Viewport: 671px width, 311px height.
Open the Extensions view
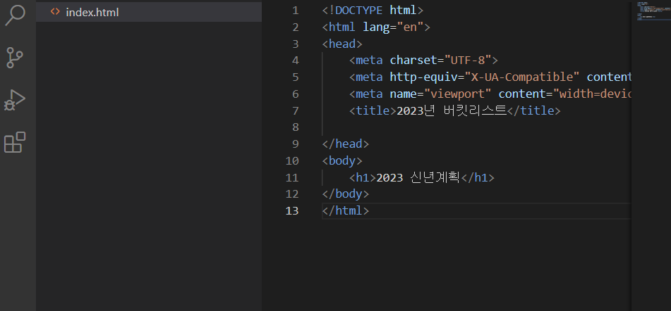click(x=15, y=142)
